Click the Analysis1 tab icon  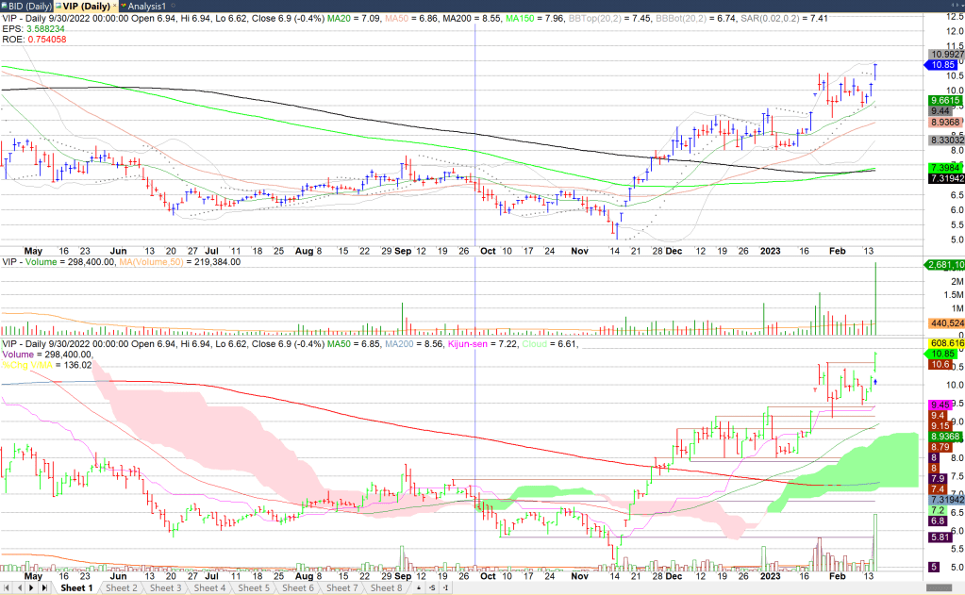click(122, 7)
